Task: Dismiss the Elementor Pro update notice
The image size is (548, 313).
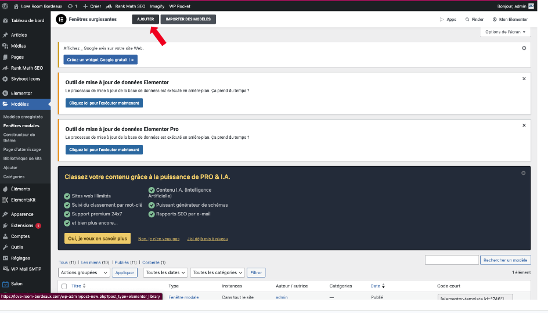Action: pos(524,125)
